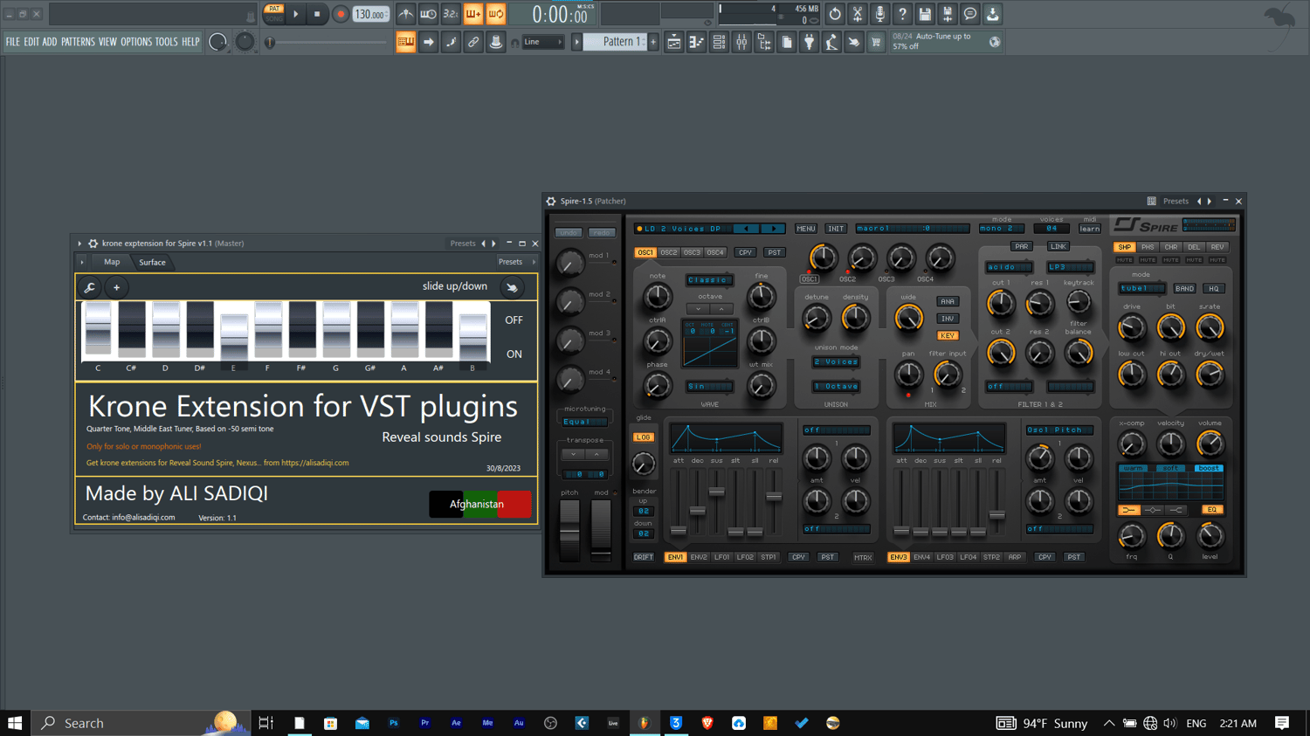Open the FILE menu

12,42
